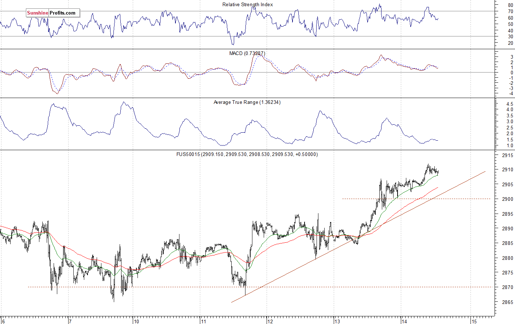515x324 pixels.
Task: Click the RSI axis value 50
Action: (510, 24)
